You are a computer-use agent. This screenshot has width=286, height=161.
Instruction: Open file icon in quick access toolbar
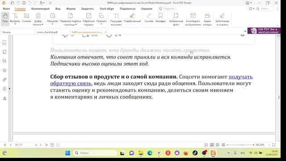point(13,3)
